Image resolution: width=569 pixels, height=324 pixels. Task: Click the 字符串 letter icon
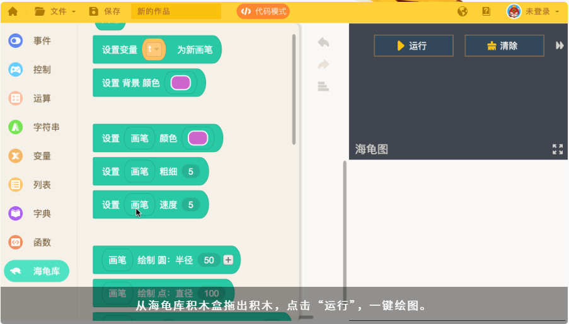click(x=16, y=127)
